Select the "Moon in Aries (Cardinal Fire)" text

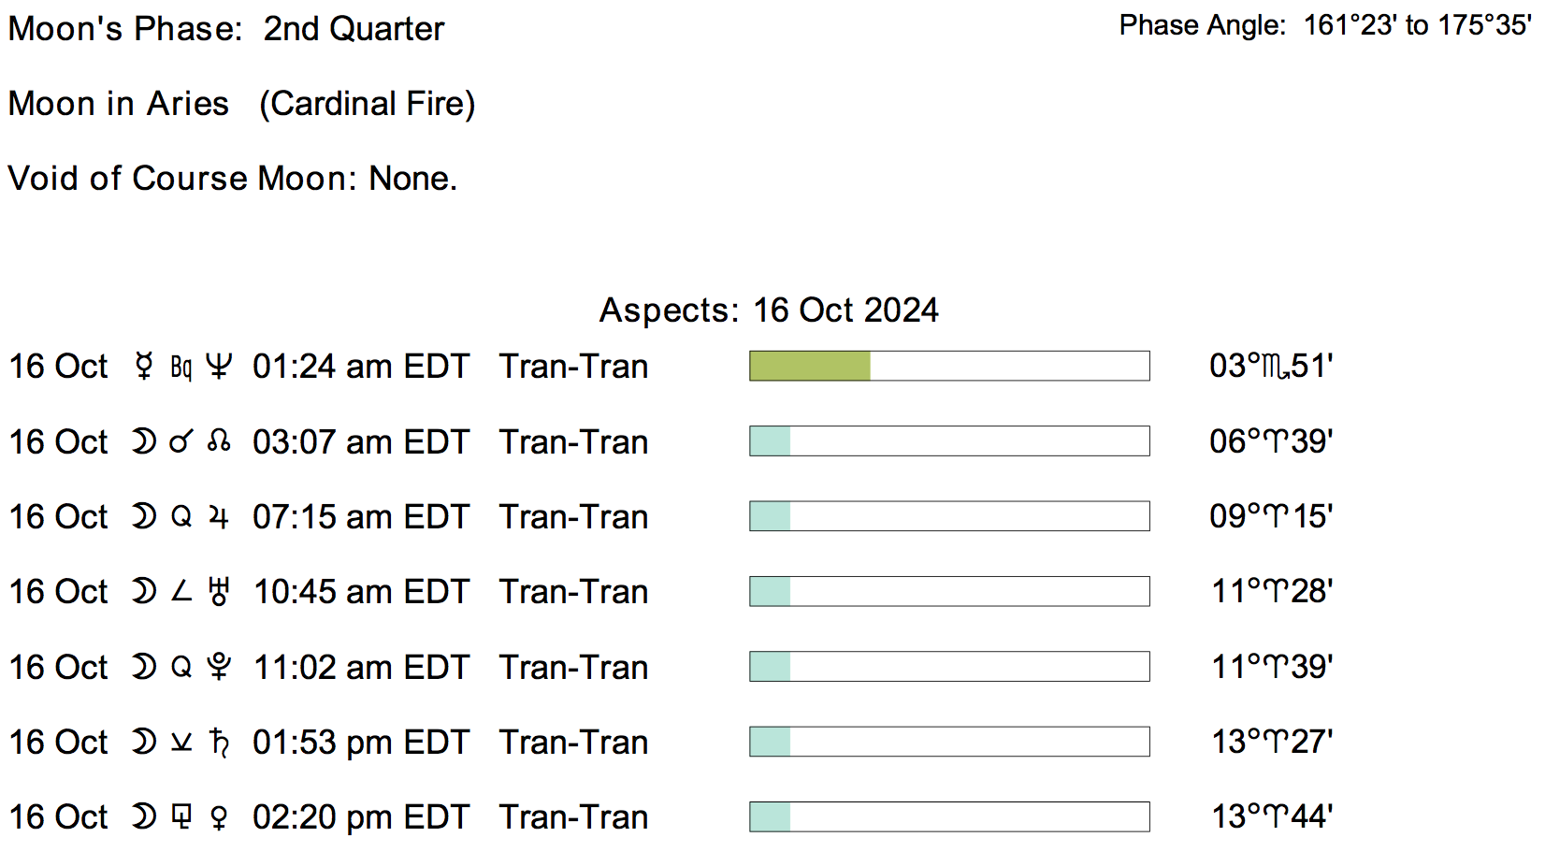tap(242, 104)
